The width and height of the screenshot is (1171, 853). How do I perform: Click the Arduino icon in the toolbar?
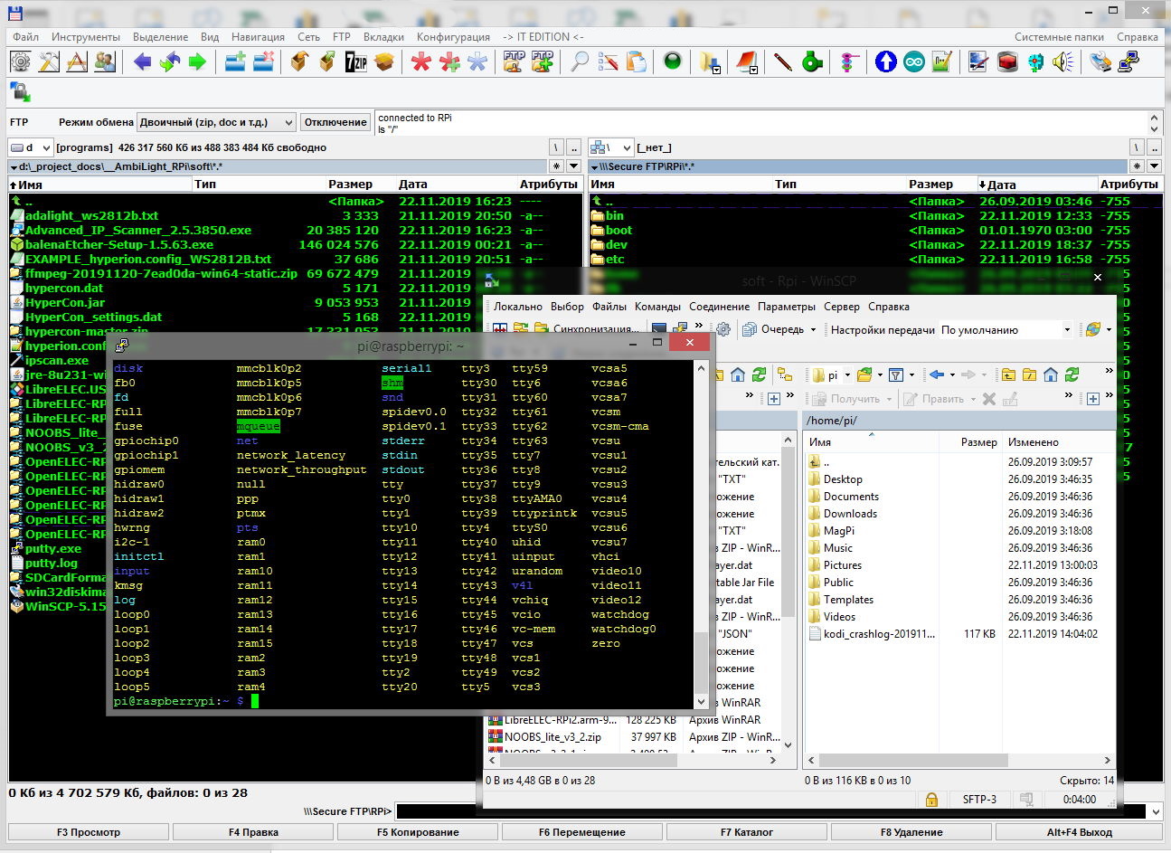(914, 62)
